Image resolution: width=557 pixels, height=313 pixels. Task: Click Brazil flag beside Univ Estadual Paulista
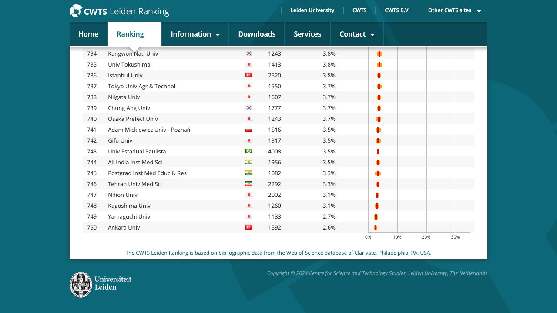pos(249,151)
